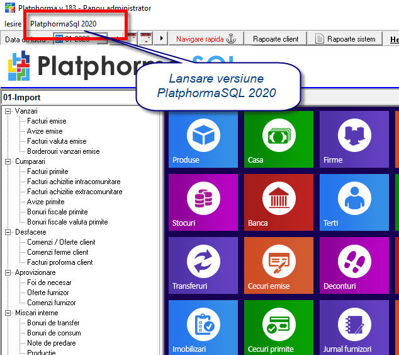Click the arrow button before Navigare rapida
This screenshot has height=355, width=399.
(161, 38)
